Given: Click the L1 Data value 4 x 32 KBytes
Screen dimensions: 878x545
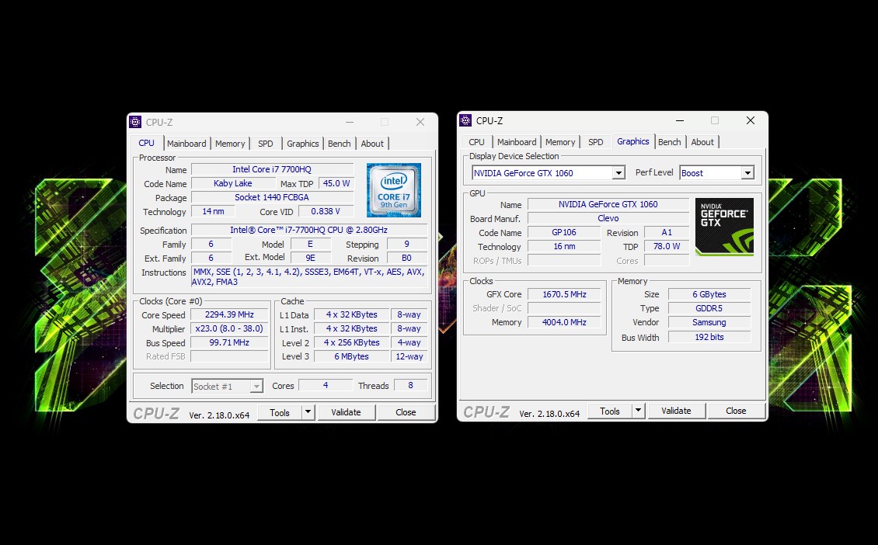Looking at the screenshot, I should tap(352, 314).
